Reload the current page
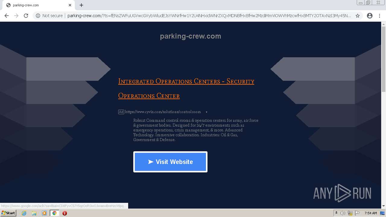The image size is (386, 217). coord(26,16)
